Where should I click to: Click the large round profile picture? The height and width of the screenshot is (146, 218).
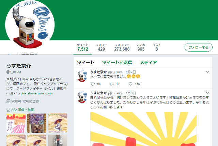[30, 24]
